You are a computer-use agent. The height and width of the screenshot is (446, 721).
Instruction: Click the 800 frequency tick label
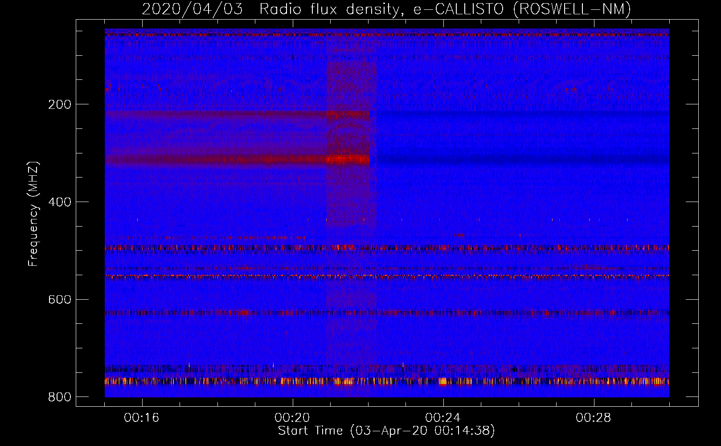click(x=60, y=397)
